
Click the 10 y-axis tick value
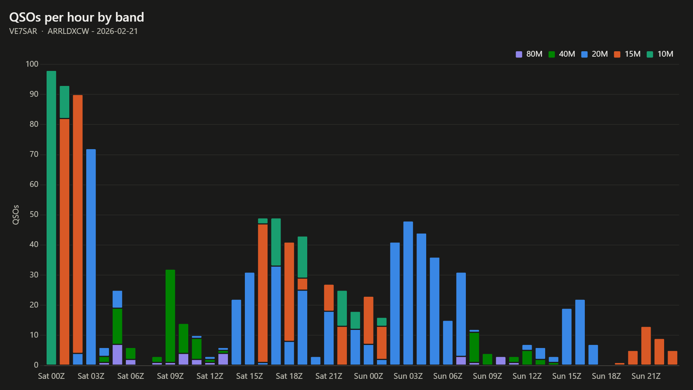pyautogui.click(x=34, y=335)
